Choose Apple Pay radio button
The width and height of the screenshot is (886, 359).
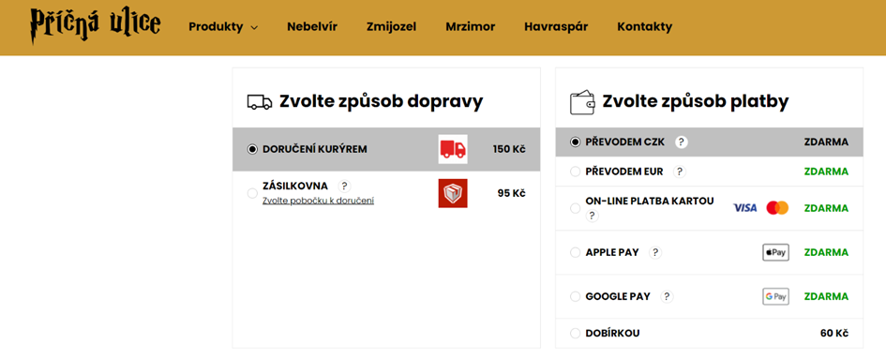tap(576, 252)
